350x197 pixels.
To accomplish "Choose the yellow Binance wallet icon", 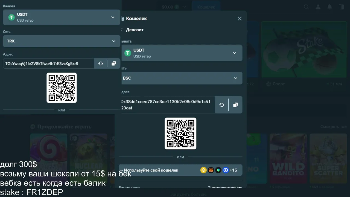I will (203, 170).
